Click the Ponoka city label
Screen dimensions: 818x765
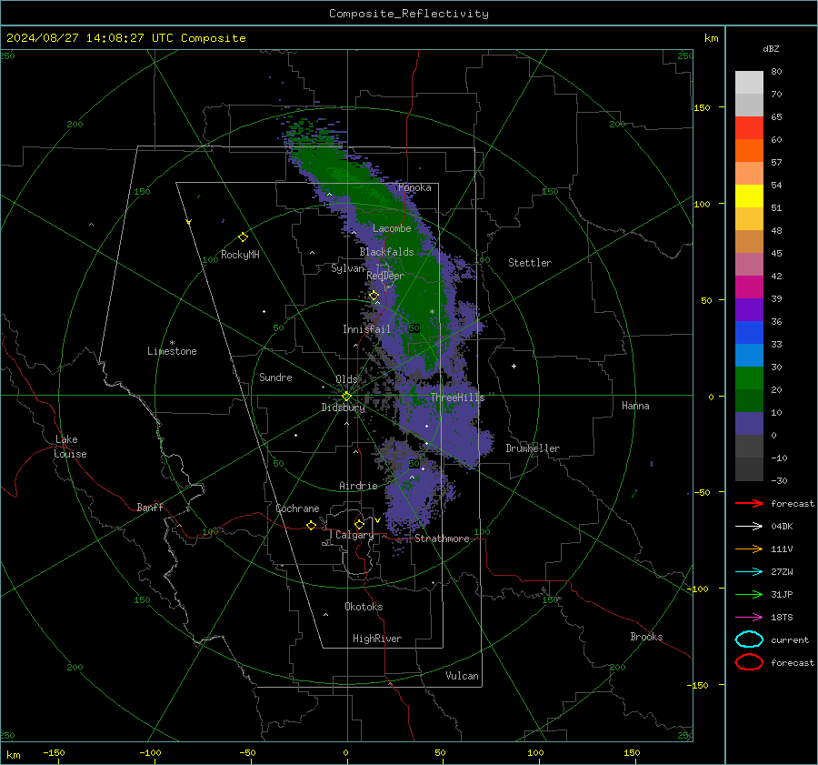[x=414, y=187]
